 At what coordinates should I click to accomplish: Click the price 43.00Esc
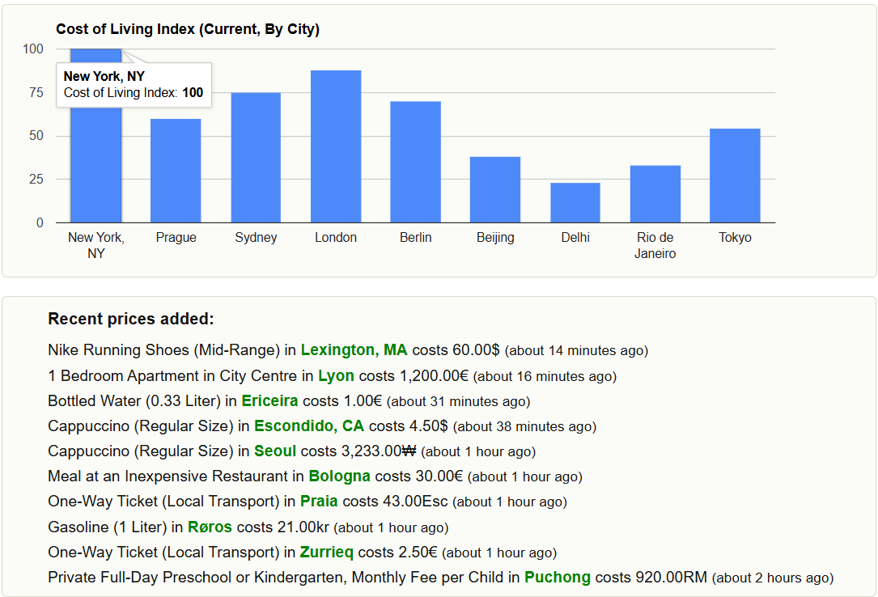point(415,502)
